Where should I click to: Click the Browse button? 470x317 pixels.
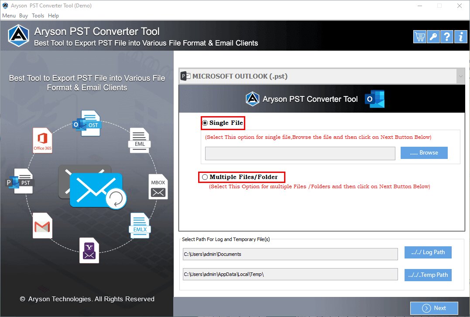point(424,153)
